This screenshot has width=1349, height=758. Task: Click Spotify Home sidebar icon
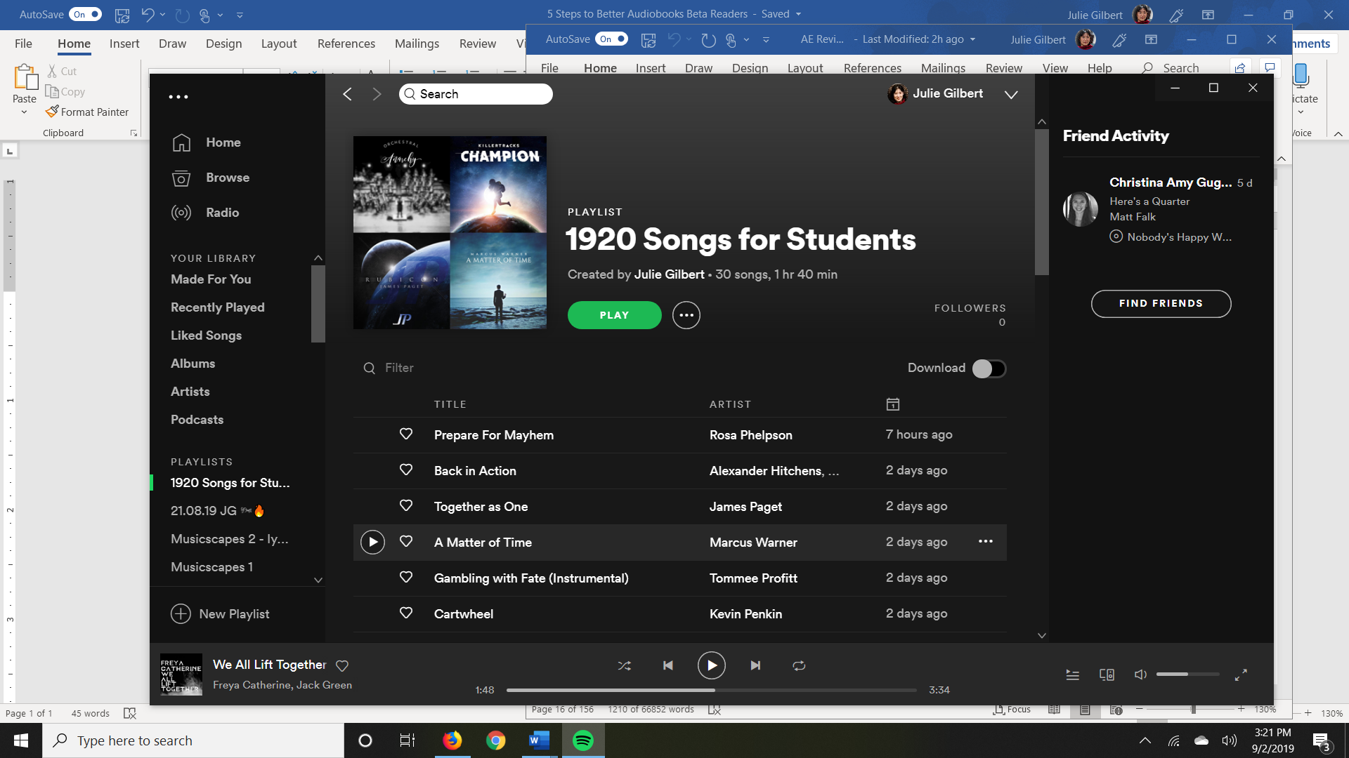[x=181, y=142]
